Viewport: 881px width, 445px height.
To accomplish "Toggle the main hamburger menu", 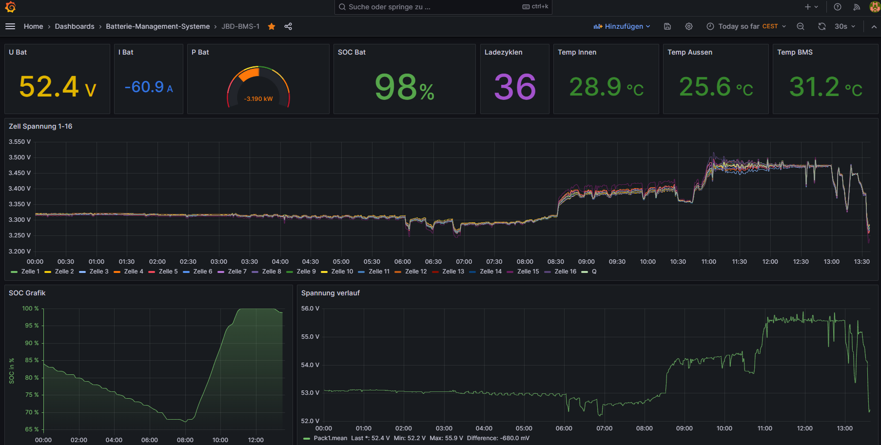I will [x=10, y=26].
